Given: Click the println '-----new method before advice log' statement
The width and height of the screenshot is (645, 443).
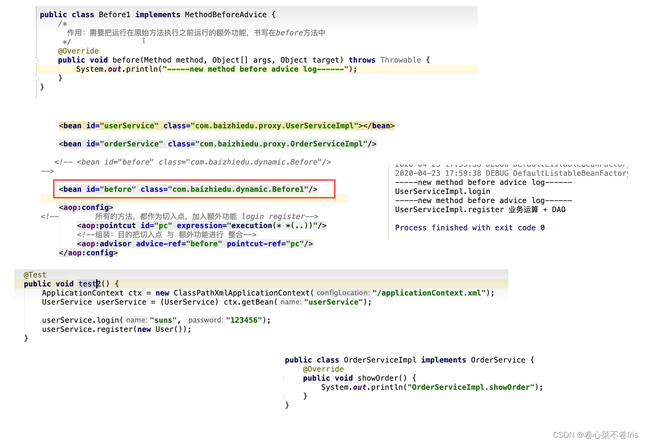Looking at the screenshot, I should [217, 69].
